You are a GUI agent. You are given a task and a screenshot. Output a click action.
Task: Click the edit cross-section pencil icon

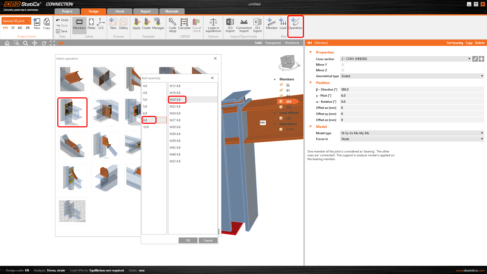click(x=475, y=59)
